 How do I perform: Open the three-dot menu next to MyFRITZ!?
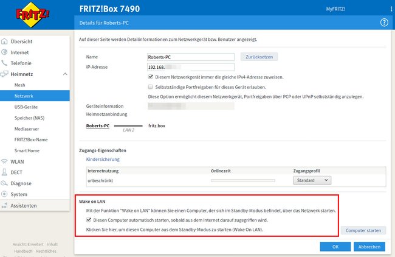point(391,9)
